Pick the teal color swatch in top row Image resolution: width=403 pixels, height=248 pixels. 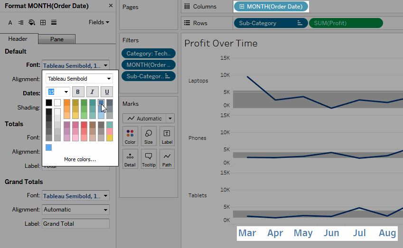[93, 103]
